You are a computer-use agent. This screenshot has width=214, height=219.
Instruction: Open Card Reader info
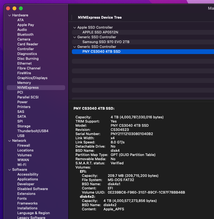(x=28, y=44)
